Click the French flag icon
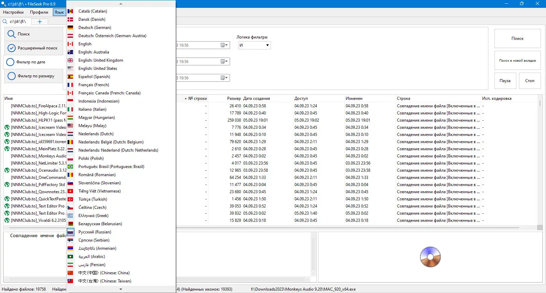546x293 pixels. click(x=70, y=85)
